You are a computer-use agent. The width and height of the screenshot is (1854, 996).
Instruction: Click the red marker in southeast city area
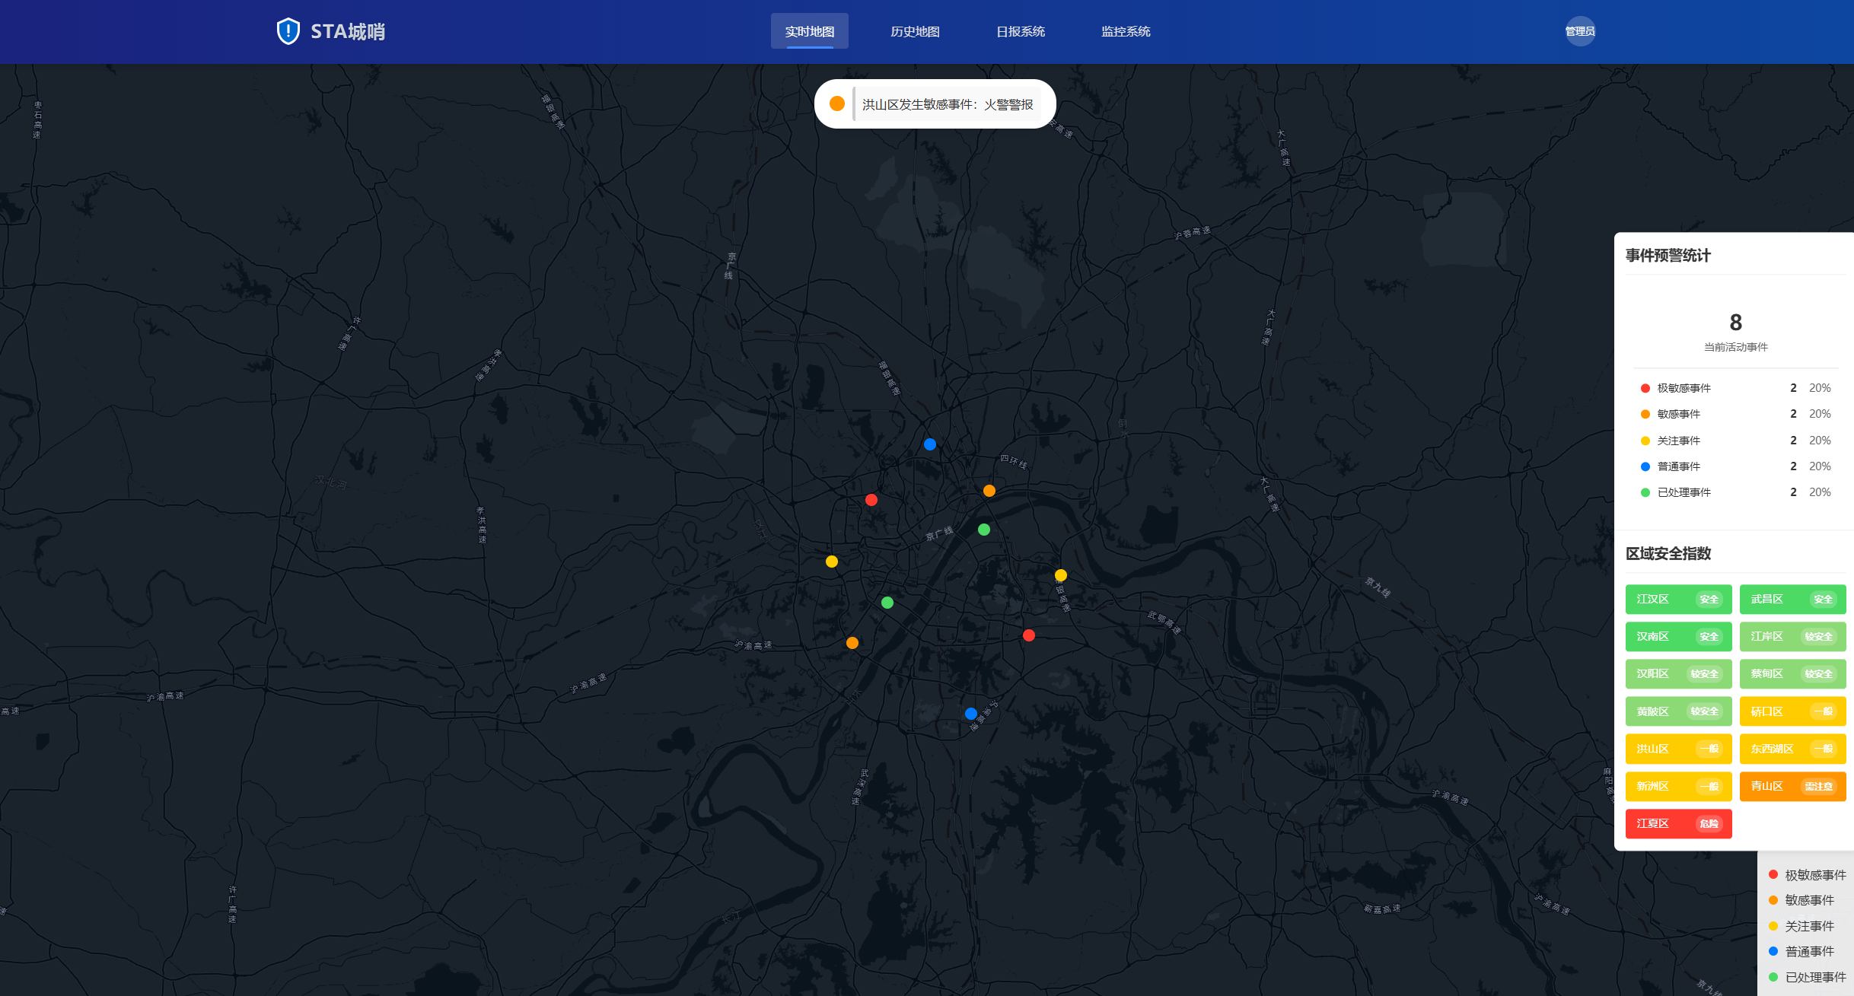1029,635
